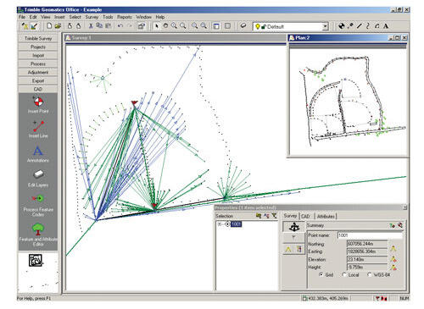Click the scissors cut icon in toolbar
The image size is (424, 309).
[91, 26]
